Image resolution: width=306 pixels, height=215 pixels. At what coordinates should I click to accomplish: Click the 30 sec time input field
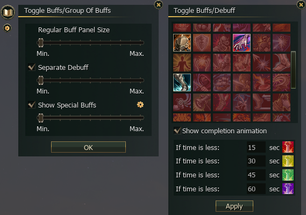coord(256,161)
